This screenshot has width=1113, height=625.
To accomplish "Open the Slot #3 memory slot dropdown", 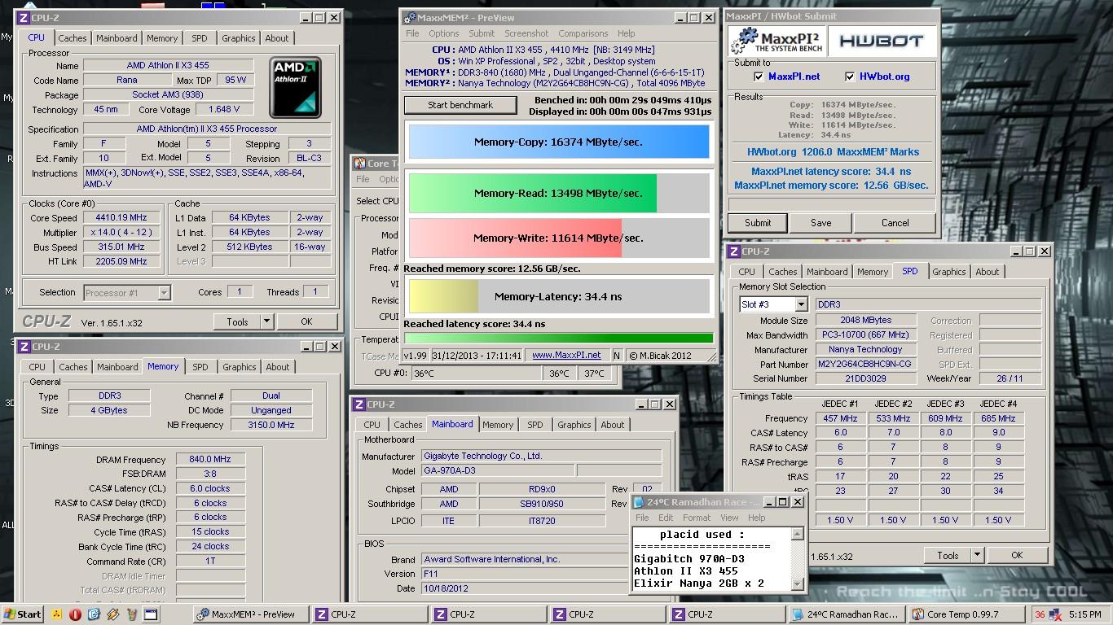I will tap(801, 304).
